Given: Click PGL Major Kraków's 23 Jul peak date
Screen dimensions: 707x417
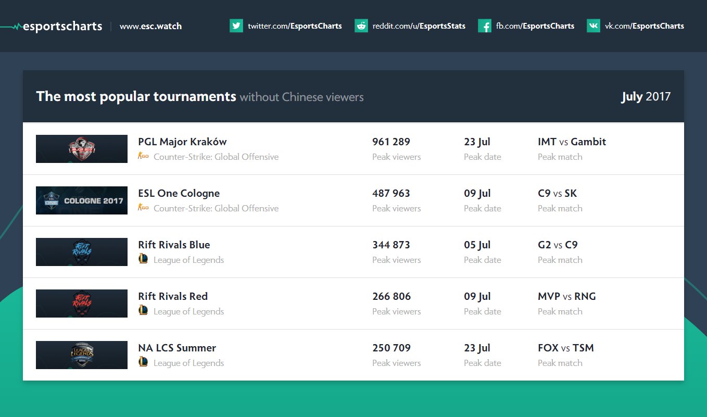Looking at the screenshot, I should pos(477,142).
